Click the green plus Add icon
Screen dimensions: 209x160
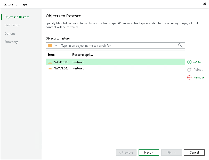(x=189, y=62)
